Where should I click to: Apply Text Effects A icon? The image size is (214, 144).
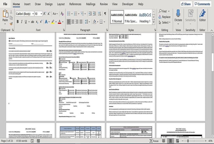point(46,21)
